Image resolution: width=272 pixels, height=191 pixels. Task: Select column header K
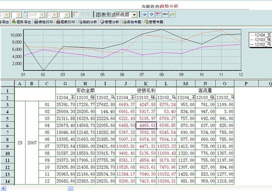[146, 83]
